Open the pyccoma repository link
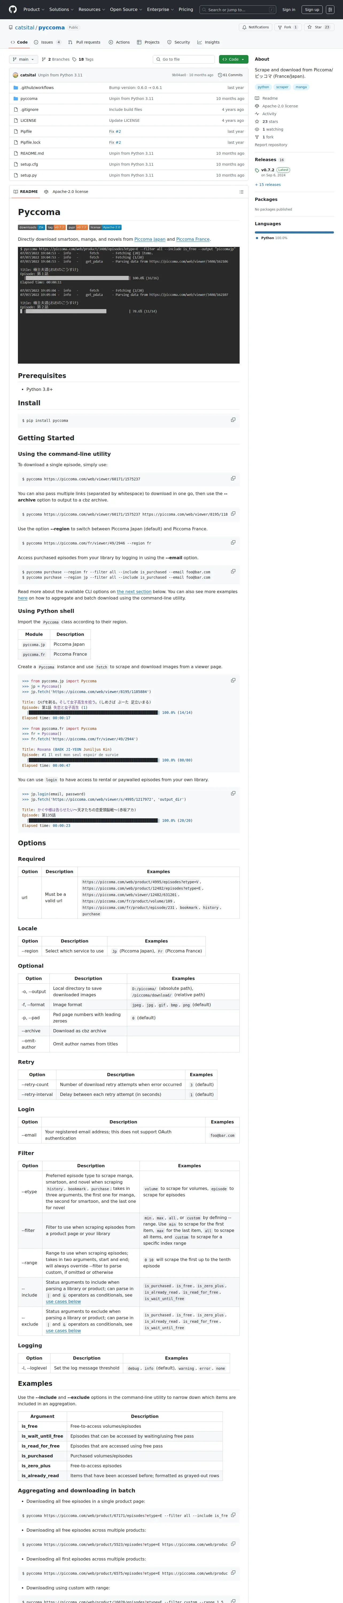The height and width of the screenshot is (1603, 343). 52,27
